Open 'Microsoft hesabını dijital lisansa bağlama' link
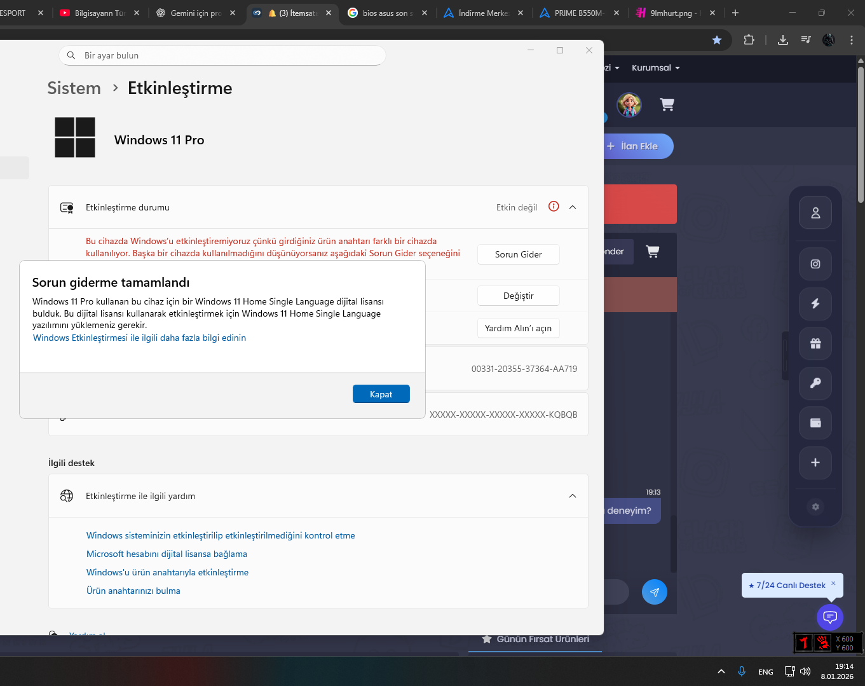 click(x=167, y=554)
